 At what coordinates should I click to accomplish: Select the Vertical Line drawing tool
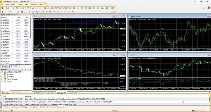[10, 12]
